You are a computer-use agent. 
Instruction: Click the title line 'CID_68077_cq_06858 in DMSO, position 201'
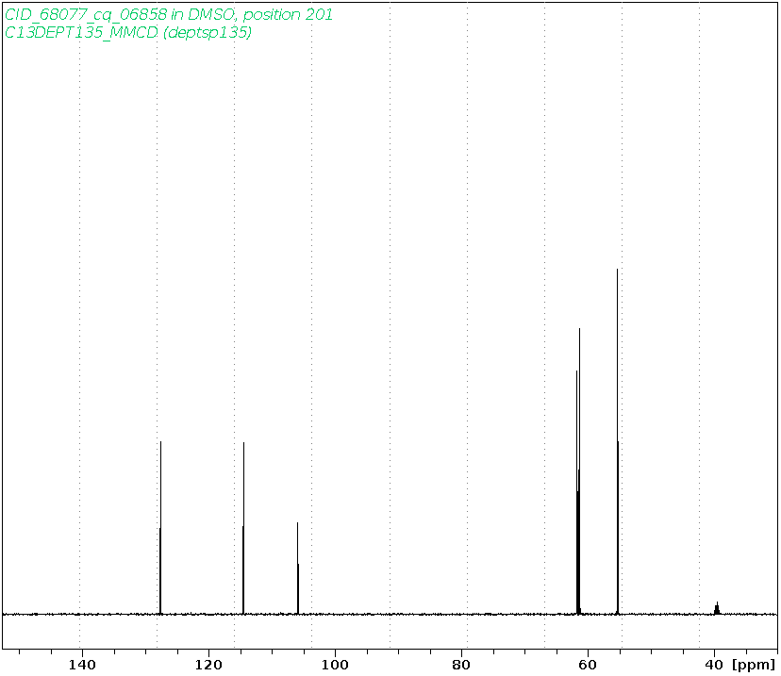point(168,14)
